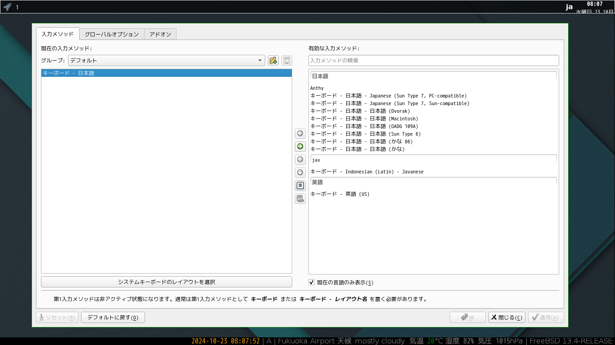This screenshot has width=615, height=345.
Task: Click the keyboard layout viewer icon
Action: tap(300, 199)
